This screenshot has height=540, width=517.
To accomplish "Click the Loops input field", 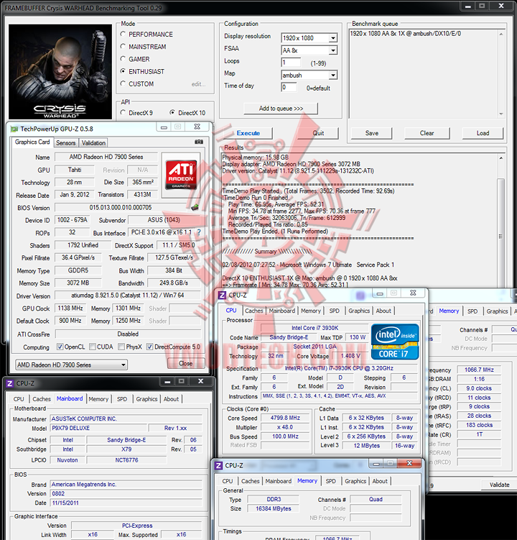I will pos(291,63).
